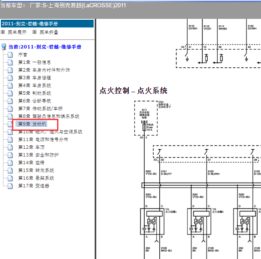Click page icon of 第10章 暖风、通风与空调系统
This screenshot has width=261, height=259.
click(10, 132)
